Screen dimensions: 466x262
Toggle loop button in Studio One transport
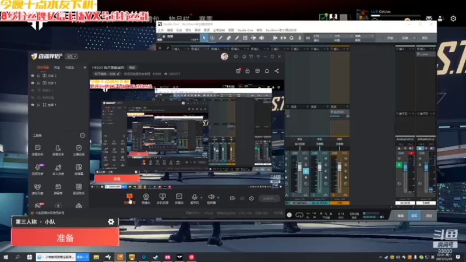pos(299,215)
